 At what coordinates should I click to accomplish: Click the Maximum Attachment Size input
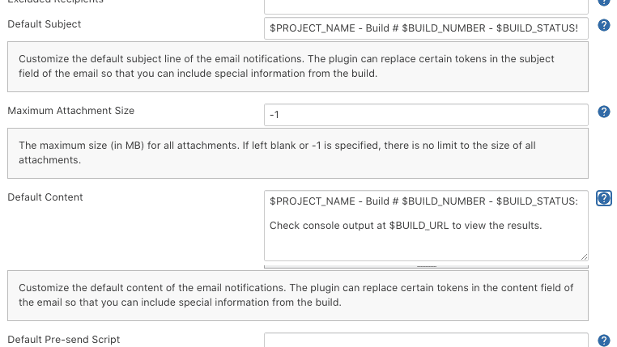click(x=425, y=115)
